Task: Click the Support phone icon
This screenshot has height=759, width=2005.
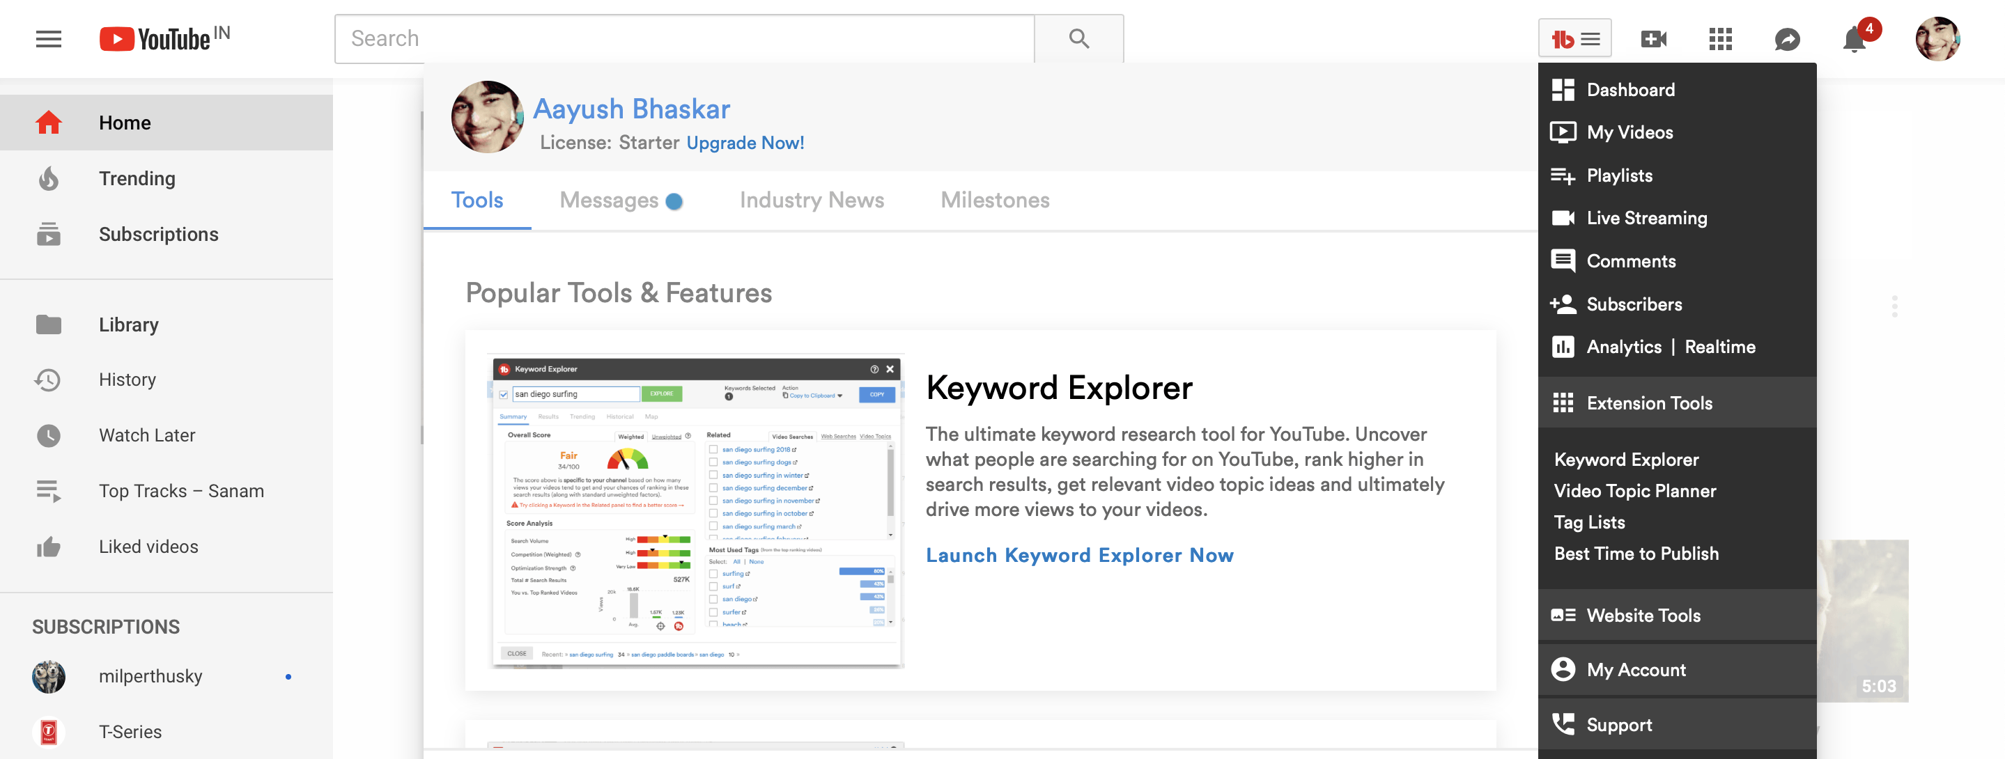Action: (1563, 724)
